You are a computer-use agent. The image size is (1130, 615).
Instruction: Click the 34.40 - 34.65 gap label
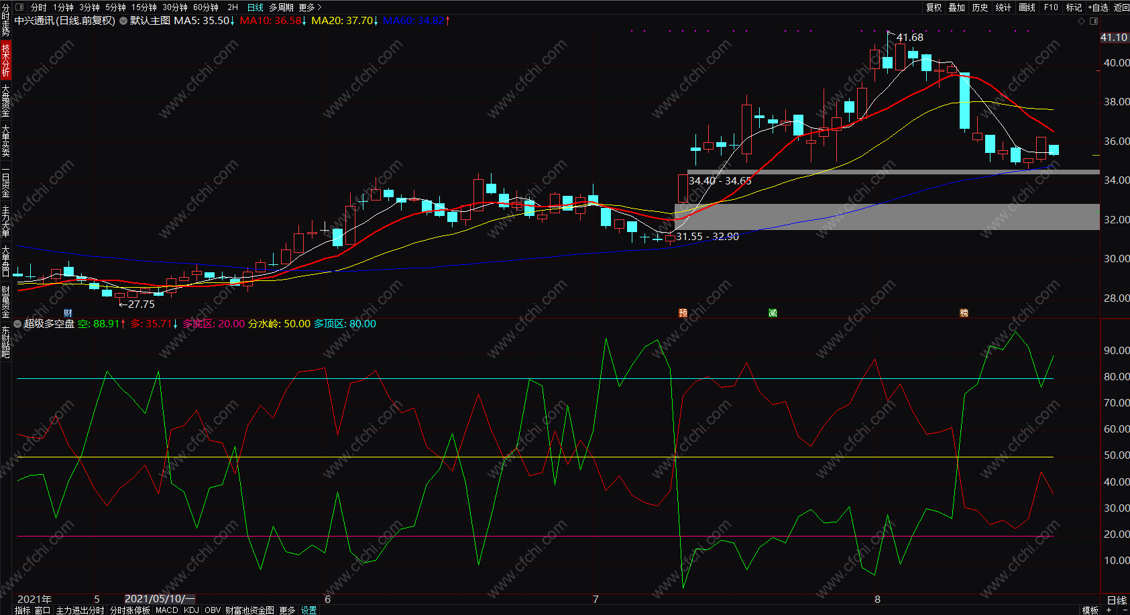[x=720, y=181]
